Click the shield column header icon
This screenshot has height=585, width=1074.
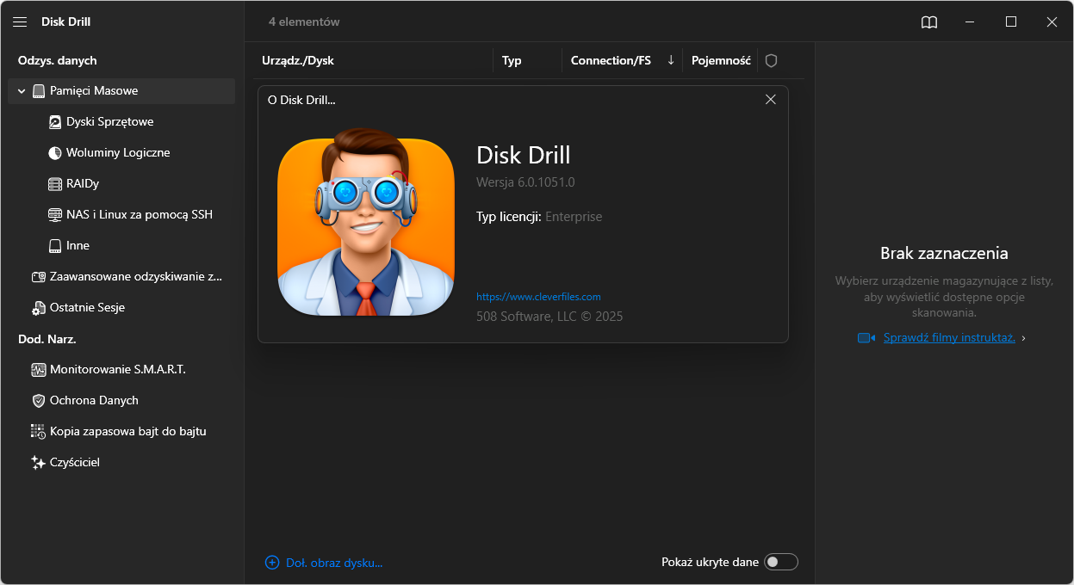click(772, 61)
